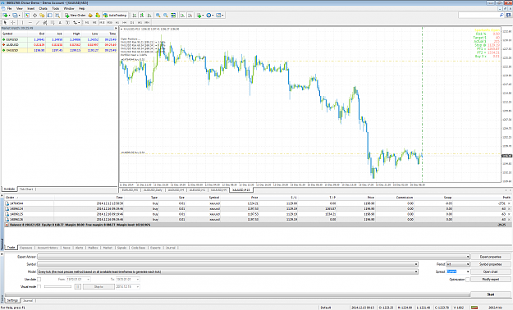
Task: Launch the MetaEditor icon
Action: (x=90, y=15)
